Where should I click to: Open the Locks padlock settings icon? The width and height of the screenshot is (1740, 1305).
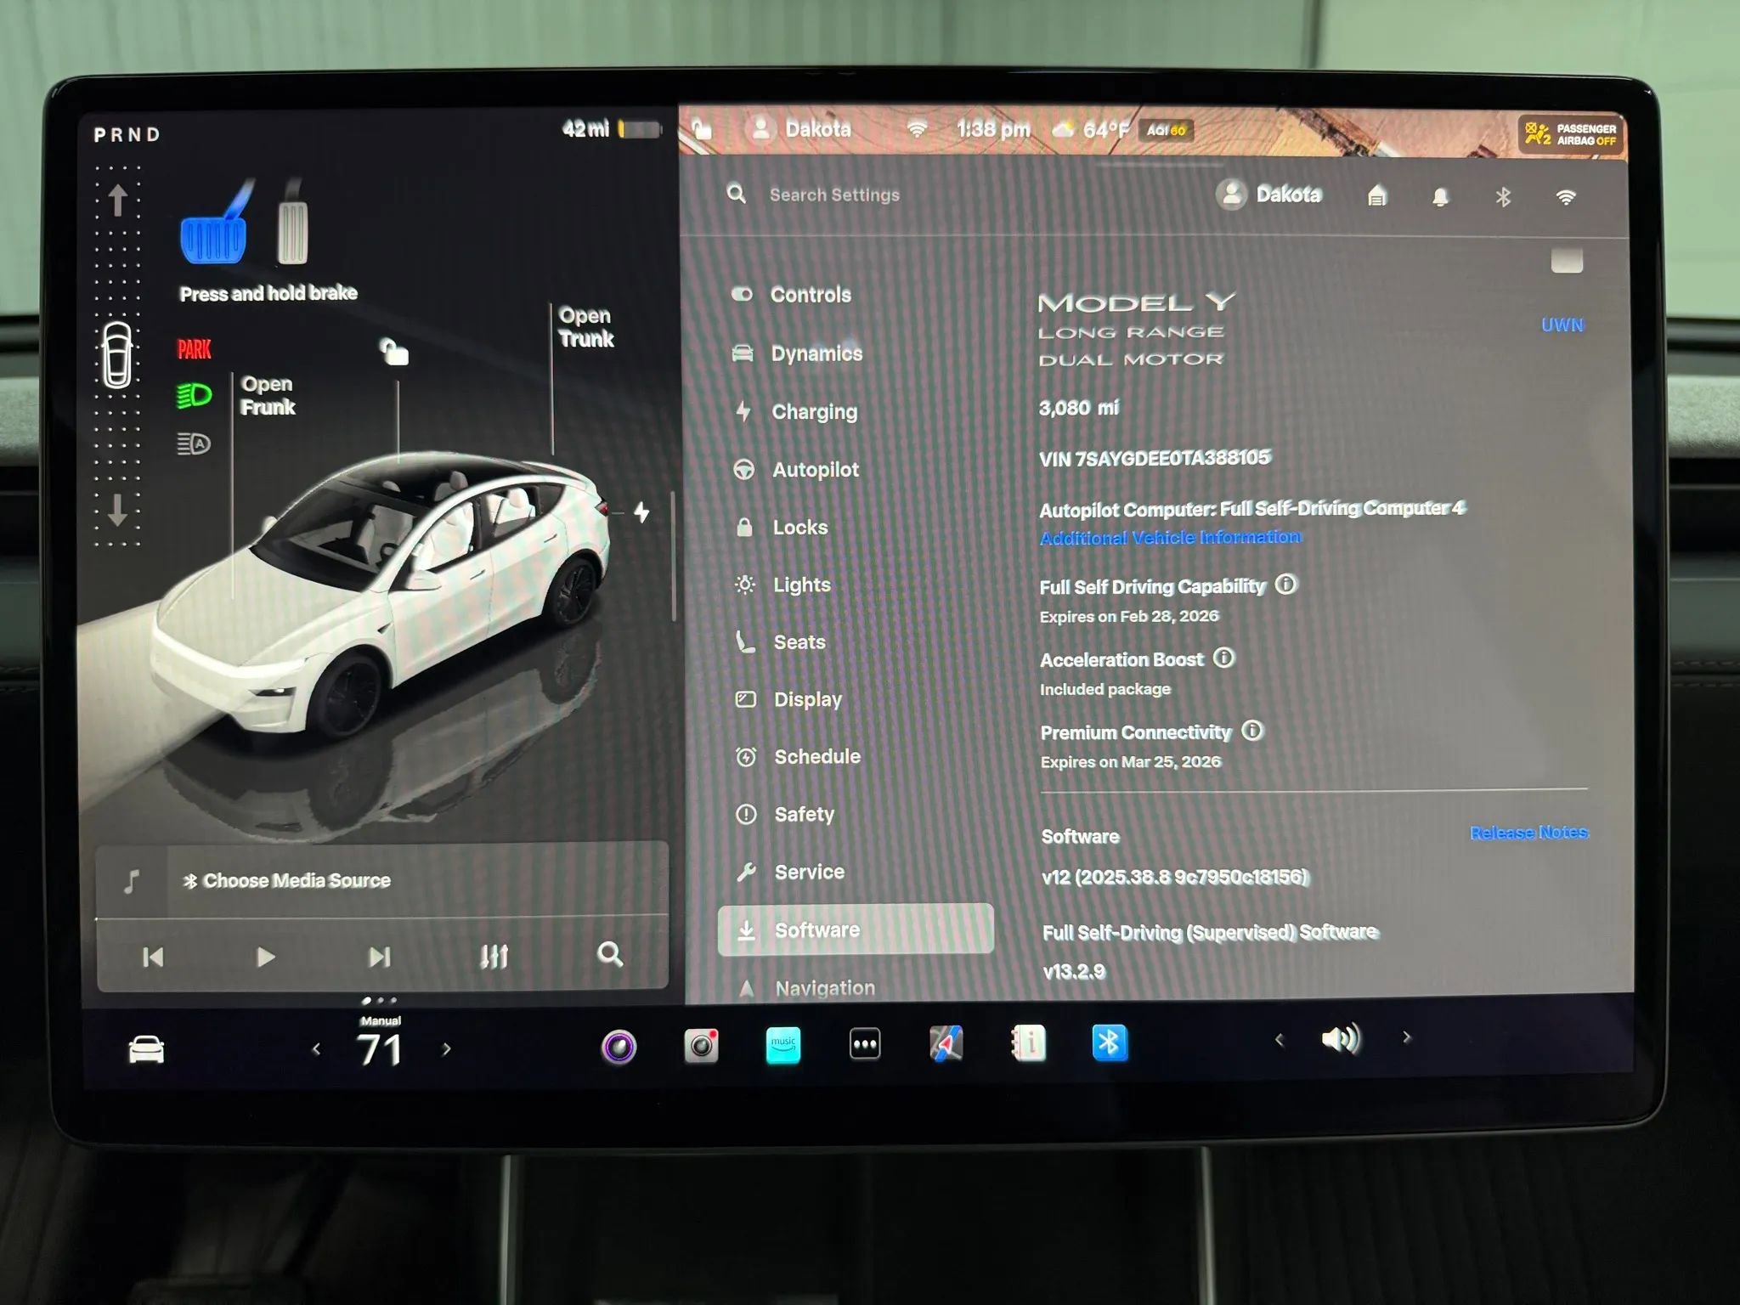click(x=746, y=527)
